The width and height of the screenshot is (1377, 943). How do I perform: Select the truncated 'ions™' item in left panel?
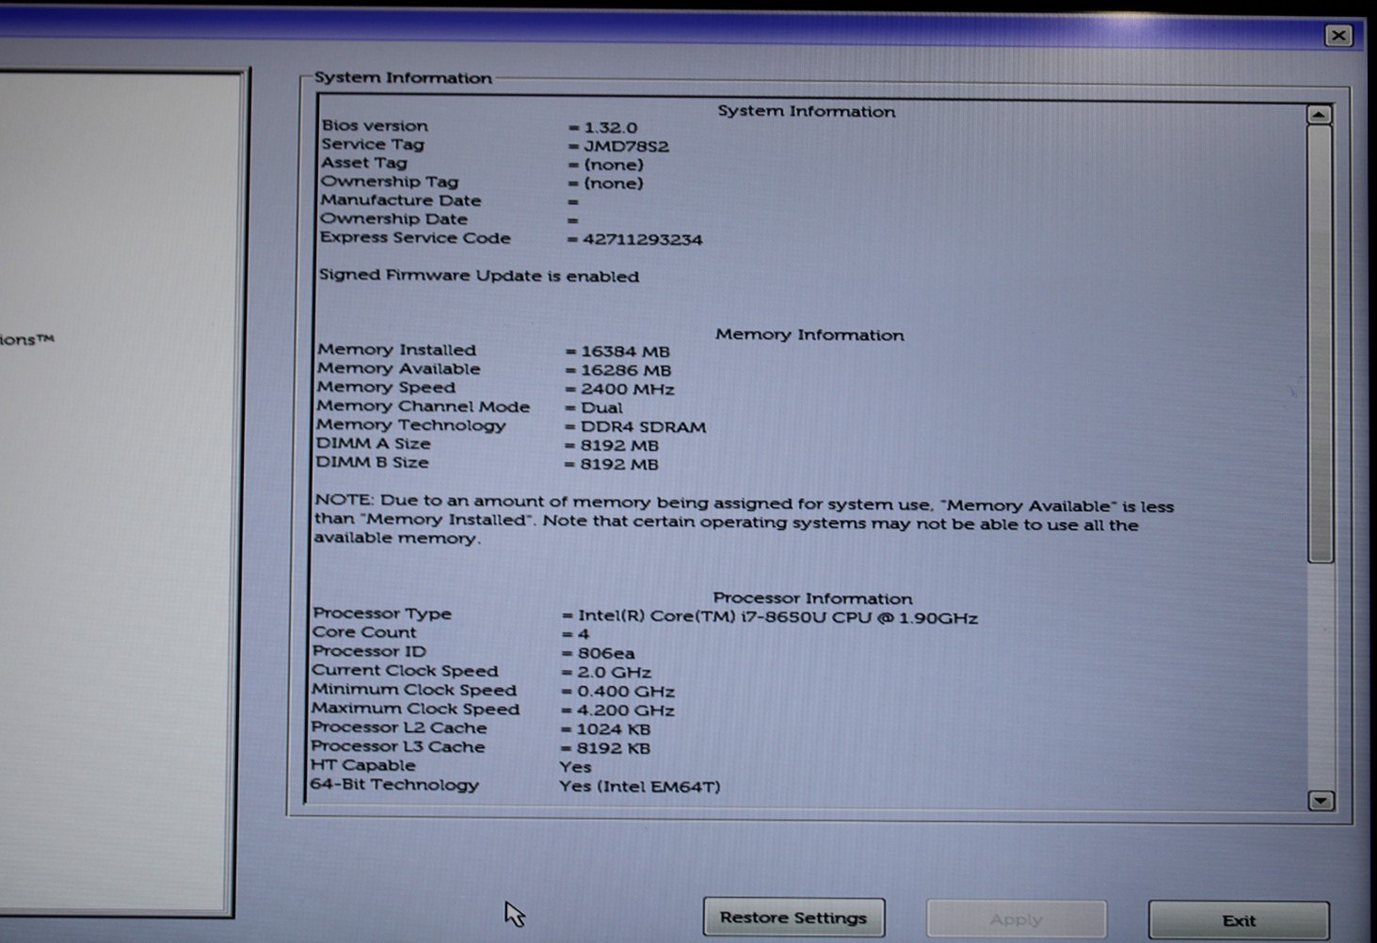[x=26, y=340]
